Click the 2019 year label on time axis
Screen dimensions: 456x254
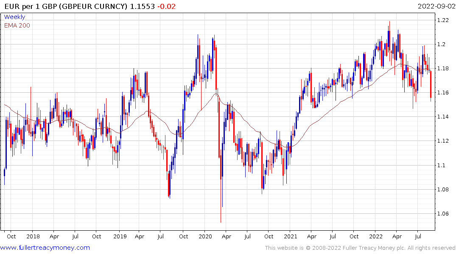pos(120,236)
